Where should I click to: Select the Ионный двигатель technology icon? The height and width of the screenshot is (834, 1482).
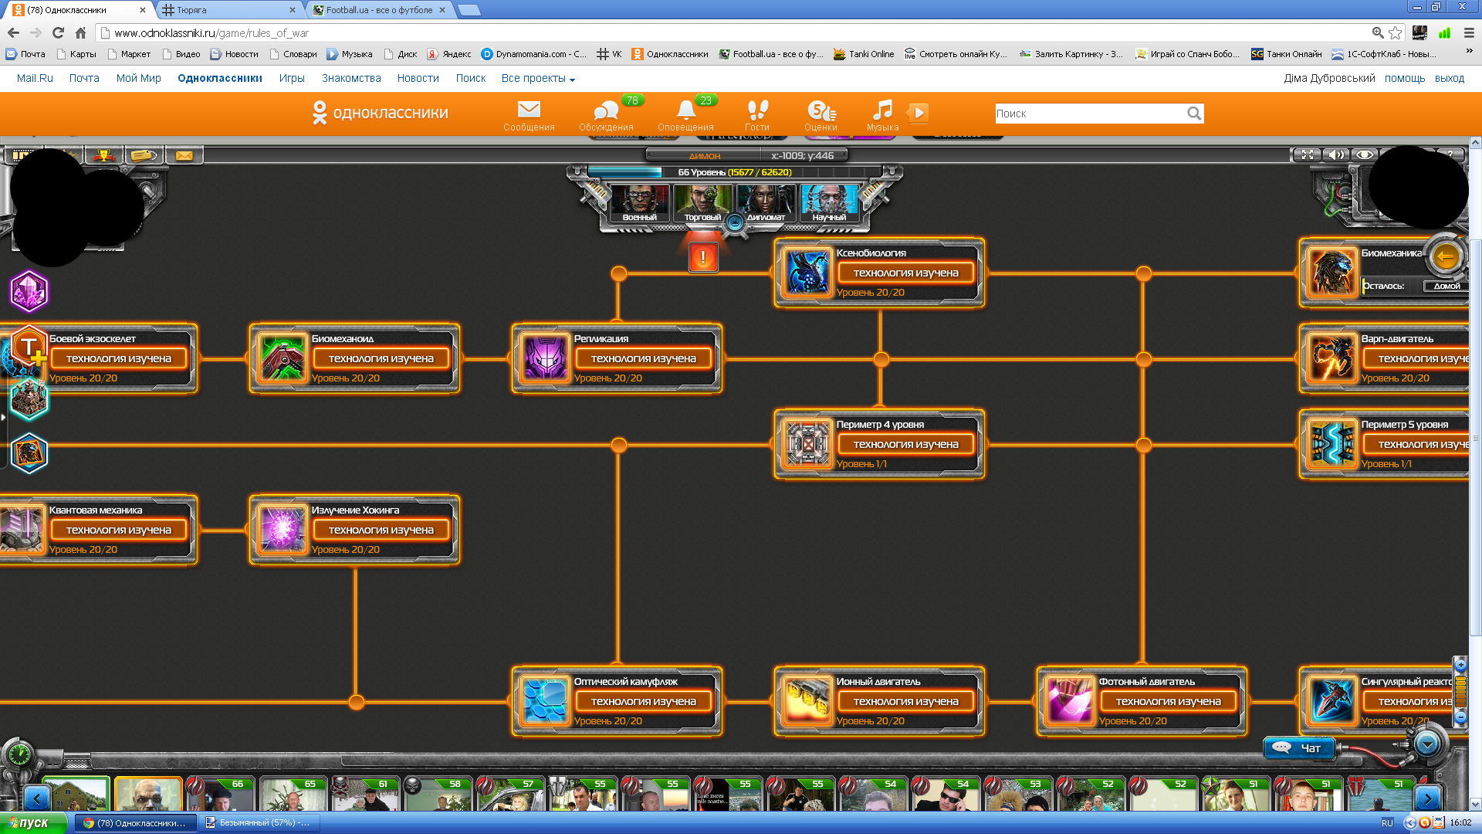tap(807, 701)
